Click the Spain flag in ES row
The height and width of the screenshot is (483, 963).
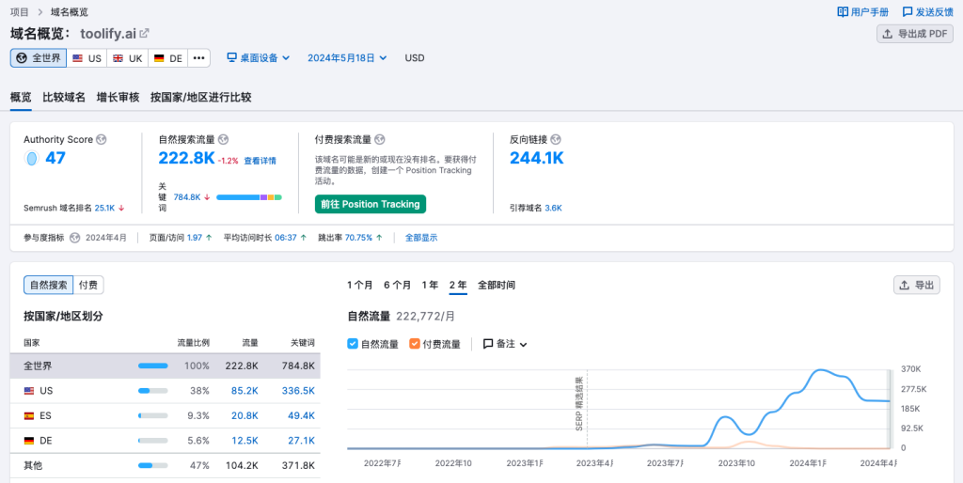[29, 415]
